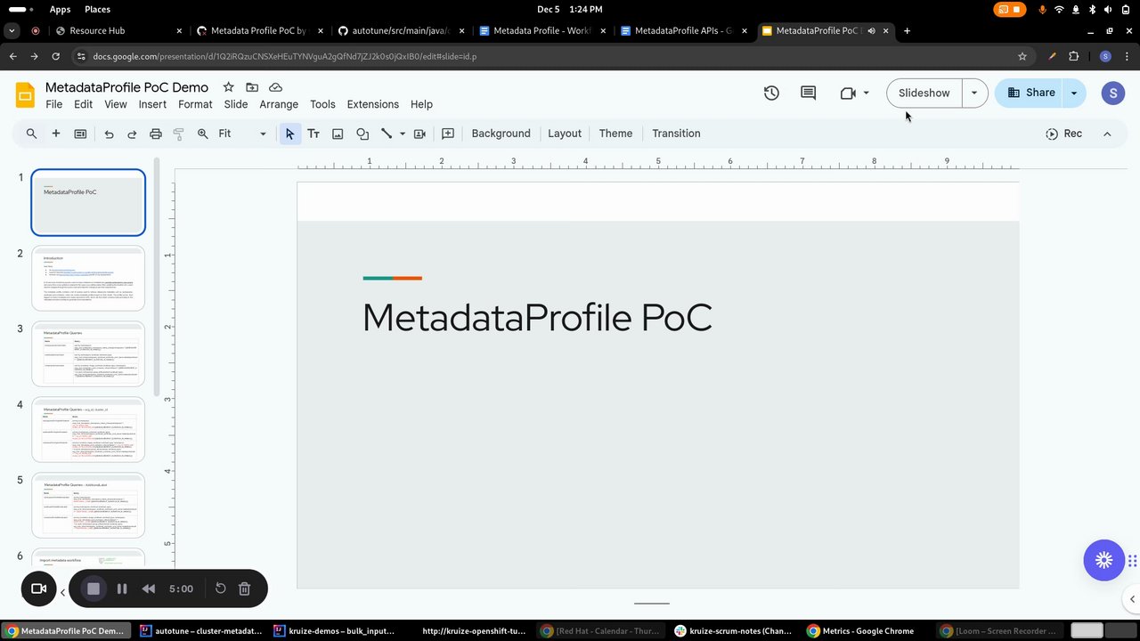
Task: Click the Insert video toolbar icon
Action: coord(419,134)
